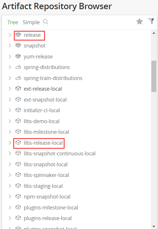Image resolution: width=158 pixels, height=229 pixels.
Task: Expand the npm-snapshot-local chevron
Action: tap(10, 196)
